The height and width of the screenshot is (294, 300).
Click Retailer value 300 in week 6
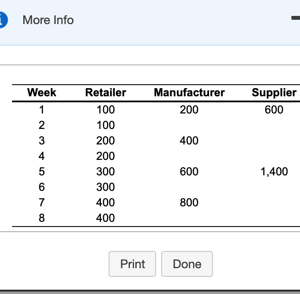[106, 187]
